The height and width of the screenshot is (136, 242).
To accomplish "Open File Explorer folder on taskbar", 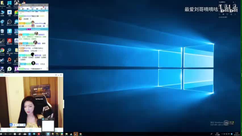I will tap(66, 134).
